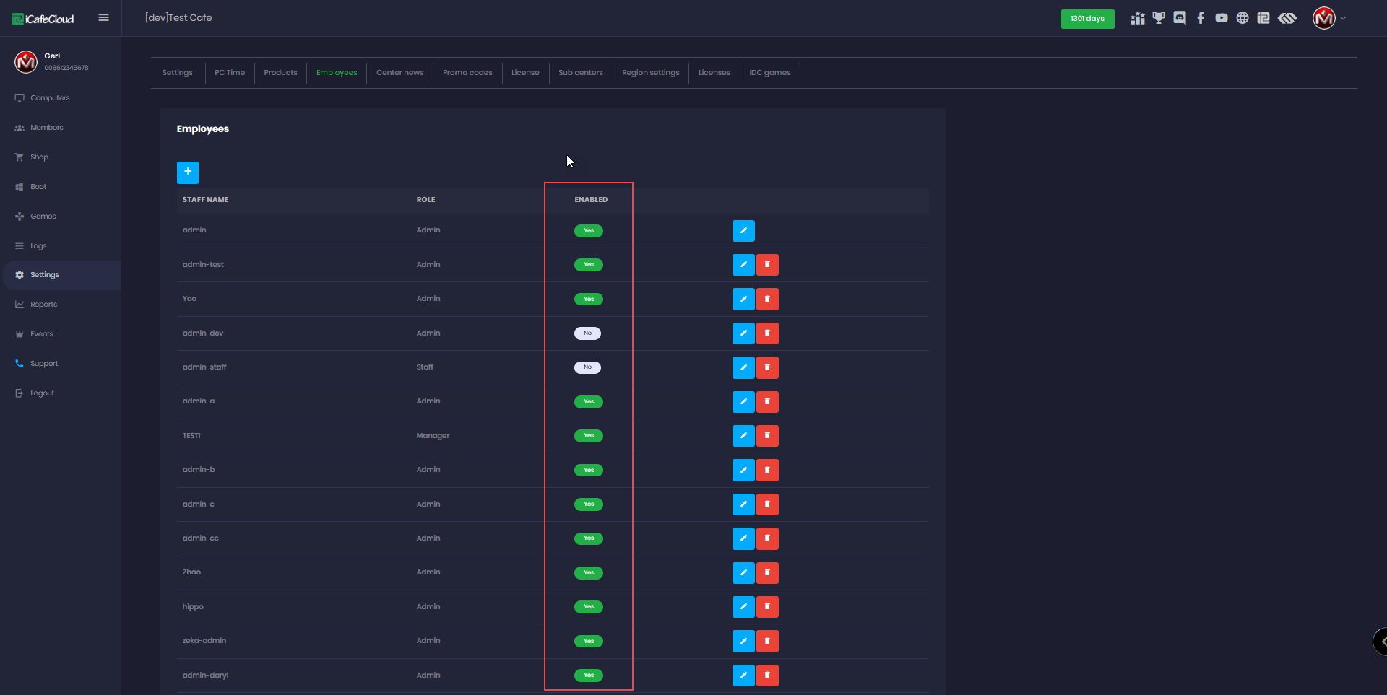The width and height of the screenshot is (1387, 695).
Task: Edit the admin-test employee
Action: point(743,265)
